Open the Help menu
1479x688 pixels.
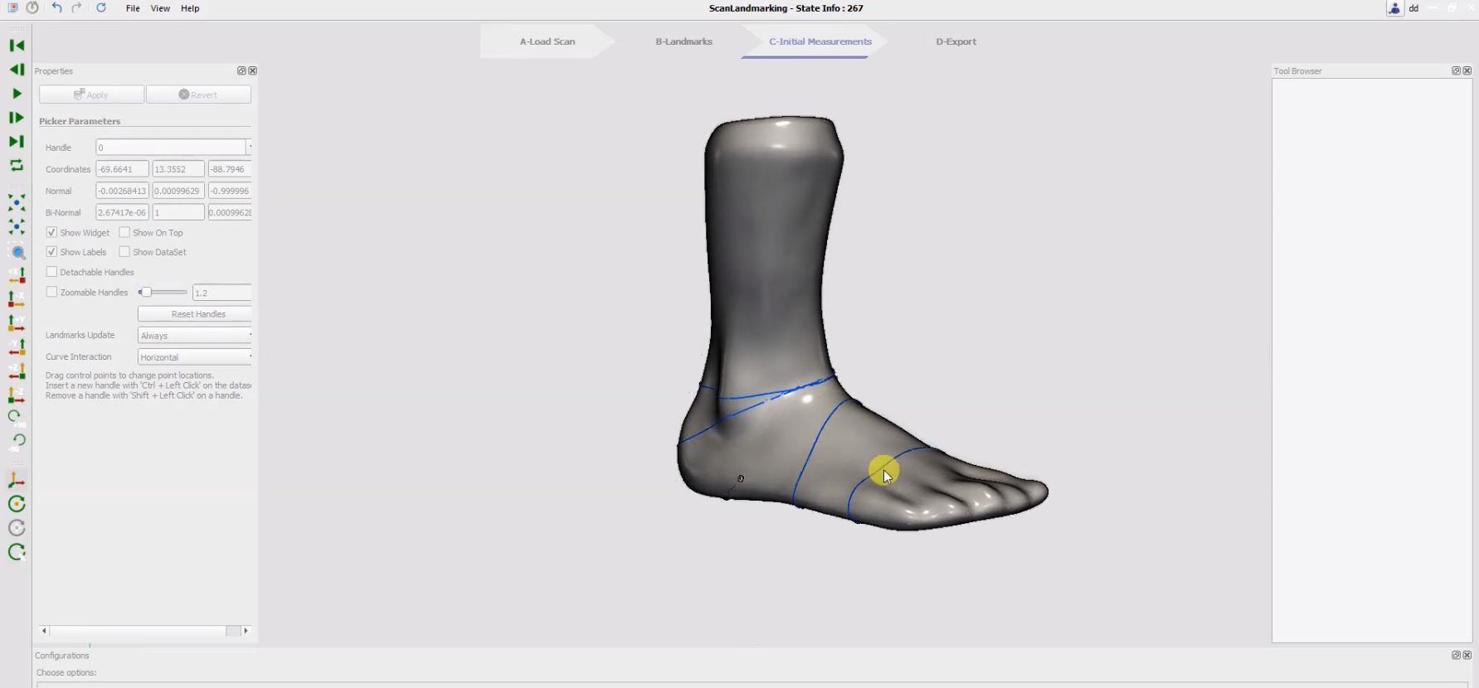(190, 8)
